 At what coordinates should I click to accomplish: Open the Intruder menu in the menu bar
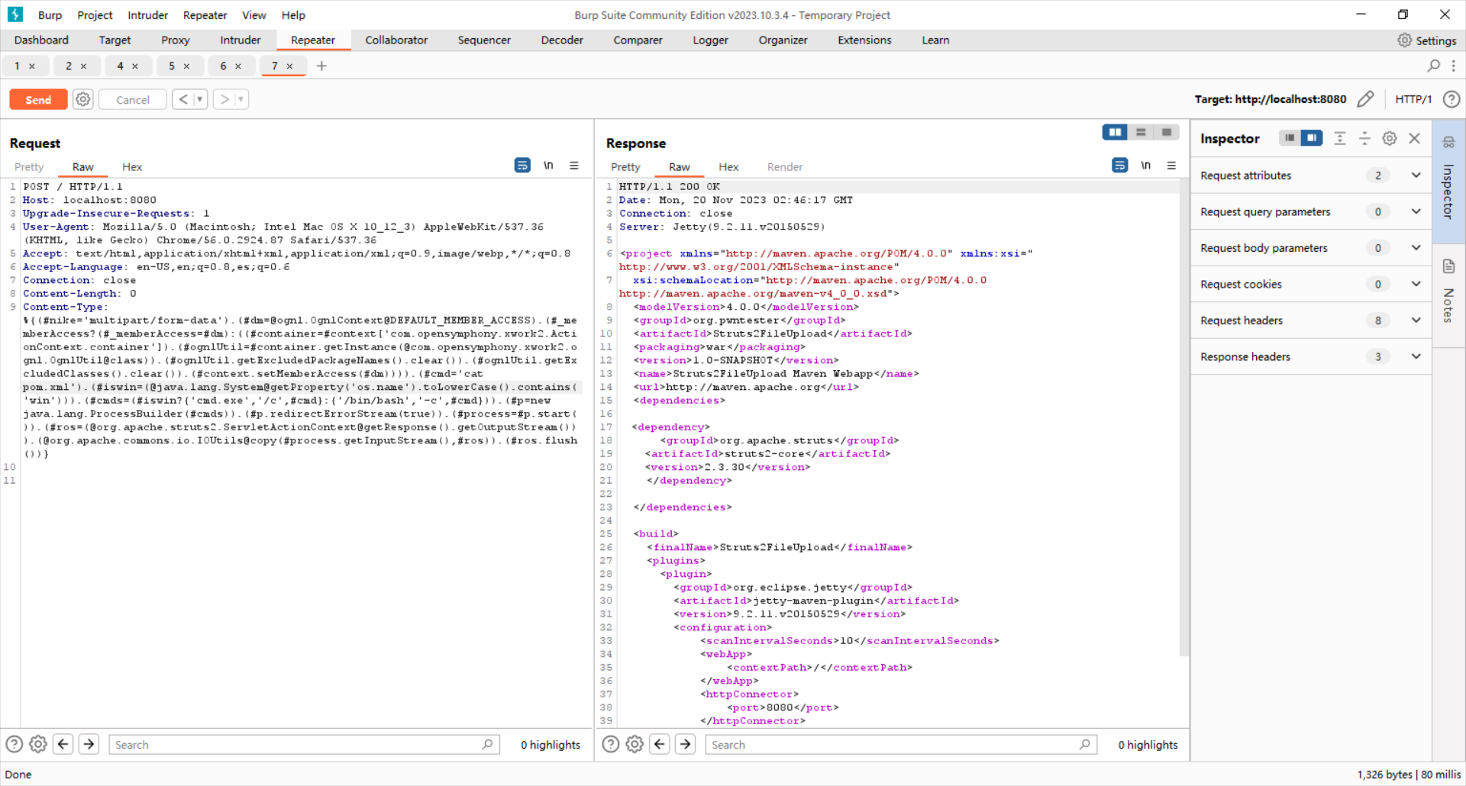pyautogui.click(x=147, y=15)
